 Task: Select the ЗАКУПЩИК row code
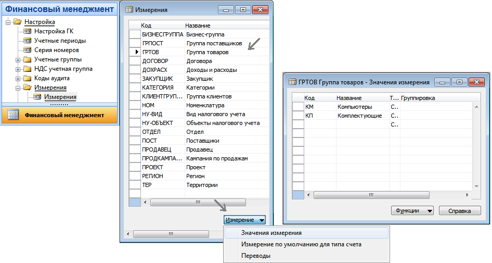pyautogui.click(x=163, y=79)
